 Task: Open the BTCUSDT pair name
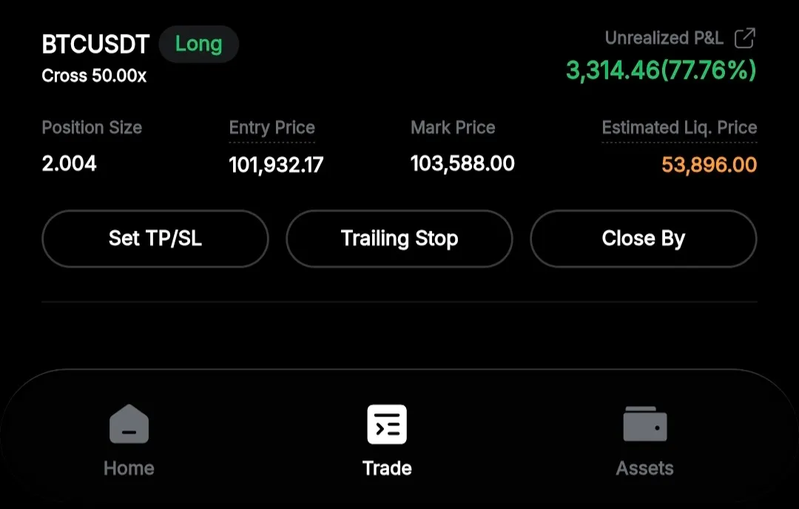pyautogui.click(x=95, y=45)
